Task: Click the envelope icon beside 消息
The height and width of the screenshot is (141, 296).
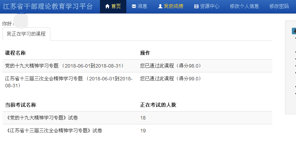Action: [134, 7]
